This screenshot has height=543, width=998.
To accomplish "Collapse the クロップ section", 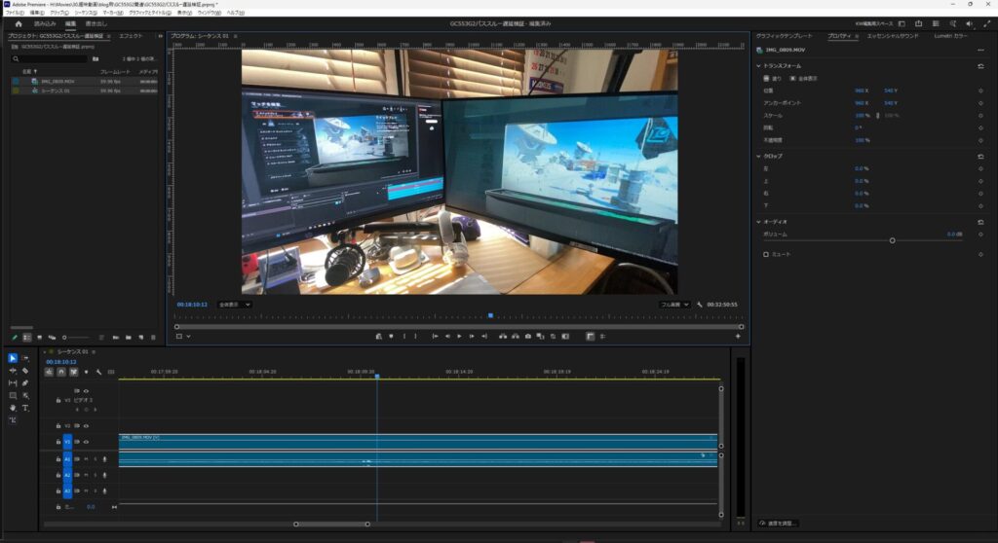I will (x=759, y=156).
